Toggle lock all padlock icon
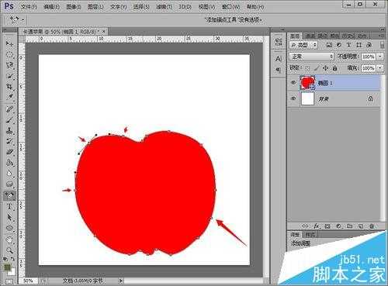Screen dimensions: 388x286 [x=334, y=68]
